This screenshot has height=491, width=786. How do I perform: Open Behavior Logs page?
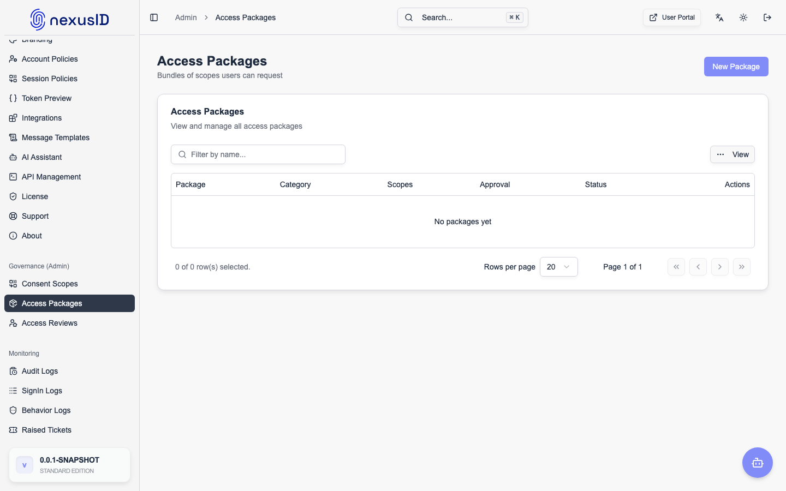[69, 410]
